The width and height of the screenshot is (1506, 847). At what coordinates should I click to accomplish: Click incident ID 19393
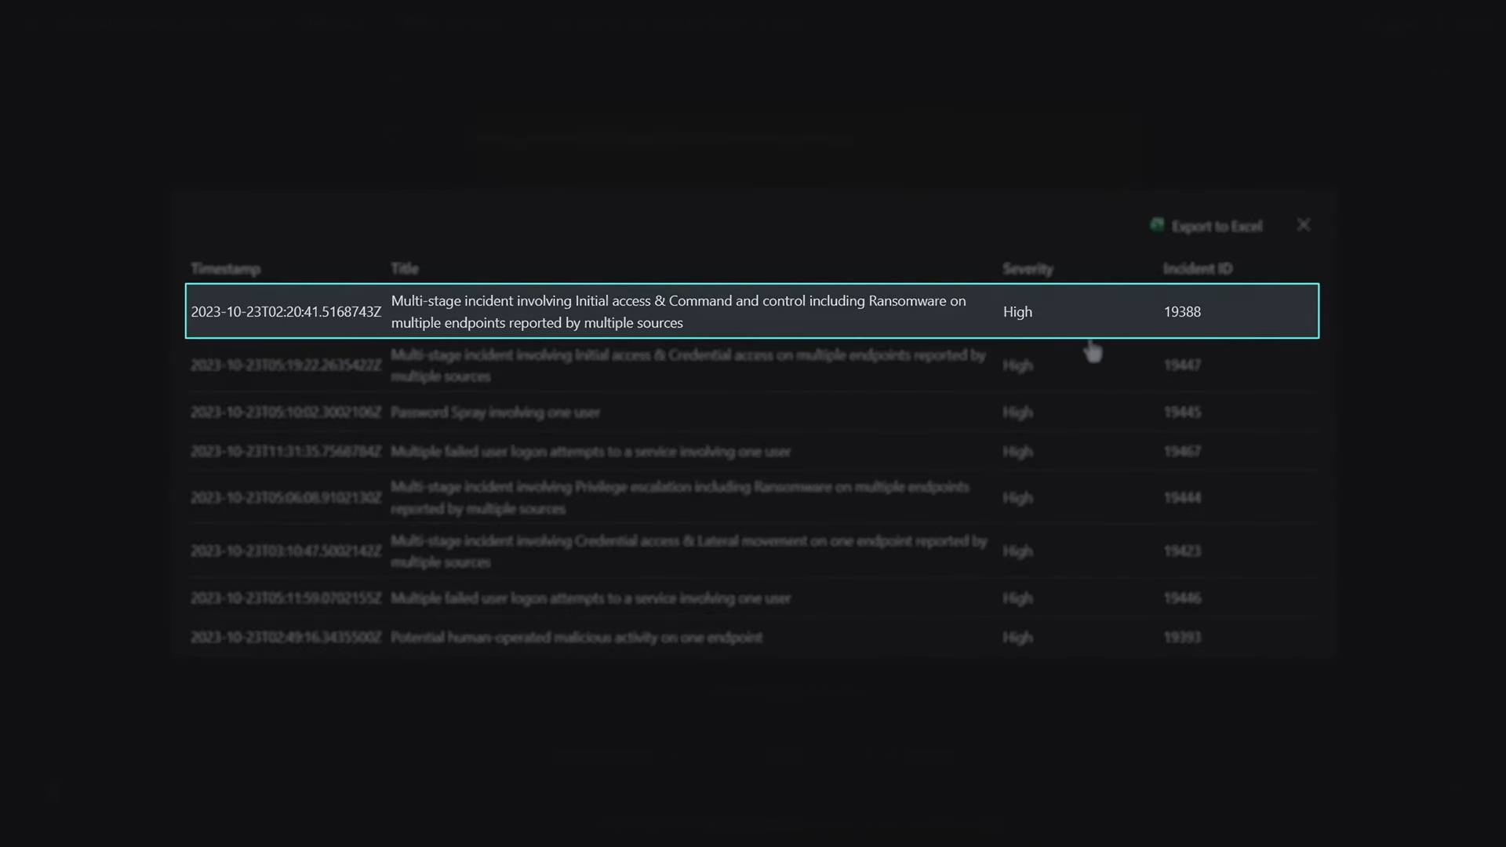tap(1182, 638)
